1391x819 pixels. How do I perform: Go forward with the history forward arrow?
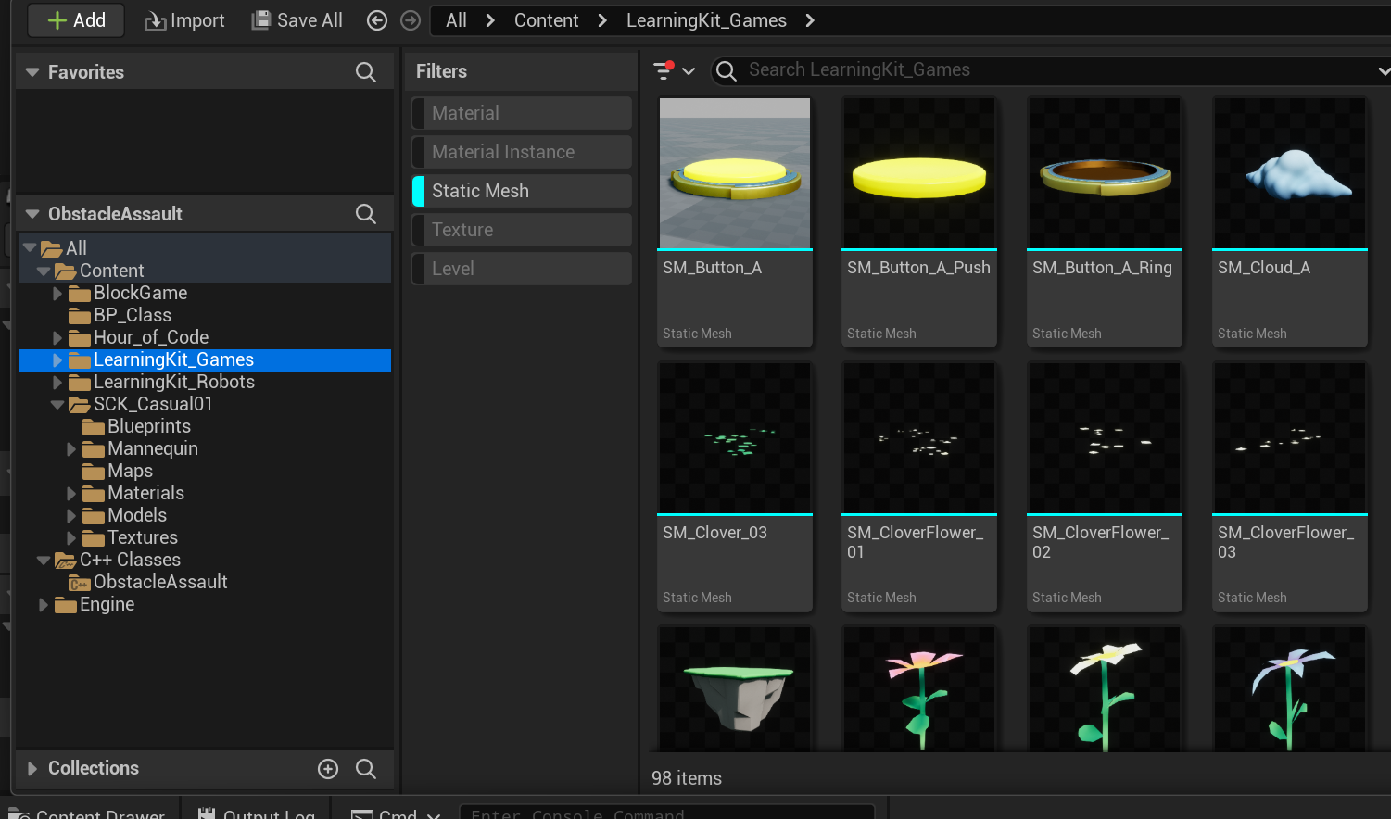click(x=411, y=20)
